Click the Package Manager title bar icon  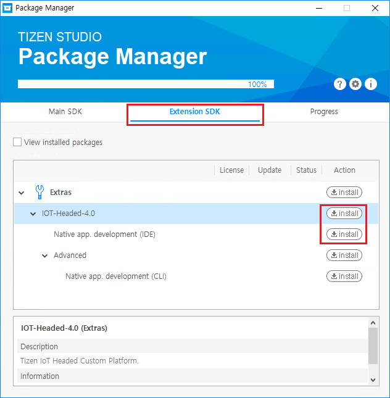tap(7, 8)
